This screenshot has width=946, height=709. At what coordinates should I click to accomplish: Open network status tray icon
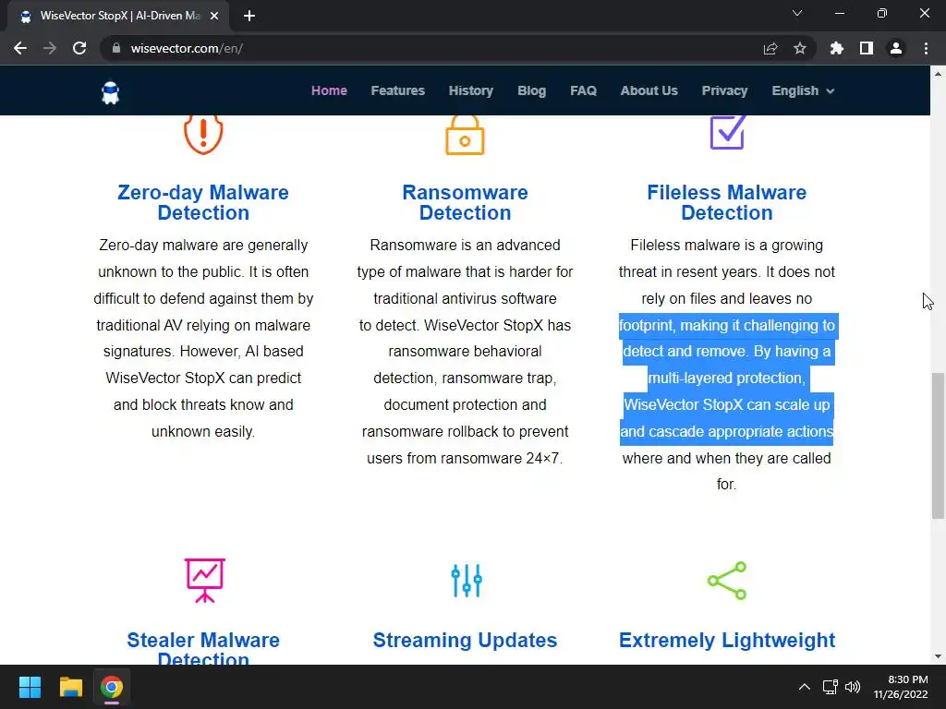[x=831, y=687]
